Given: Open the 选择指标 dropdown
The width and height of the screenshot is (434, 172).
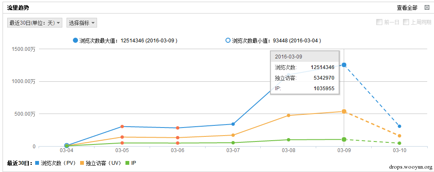Looking at the screenshot, I should [x=82, y=23].
